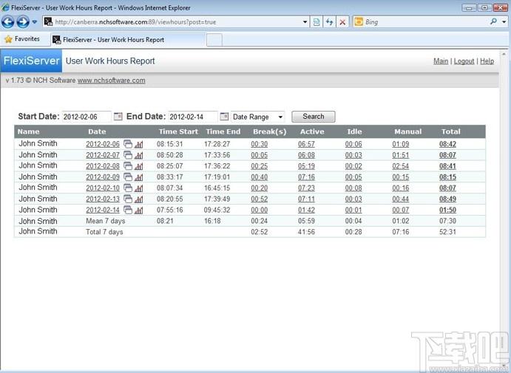Open the Favorites star button

click(22, 39)
